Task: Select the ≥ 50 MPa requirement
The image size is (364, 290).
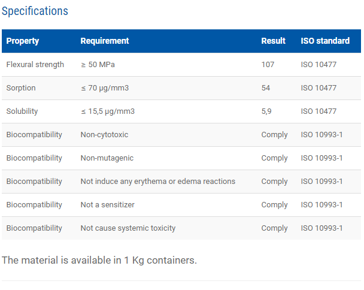Action: [x=98, y=65]
